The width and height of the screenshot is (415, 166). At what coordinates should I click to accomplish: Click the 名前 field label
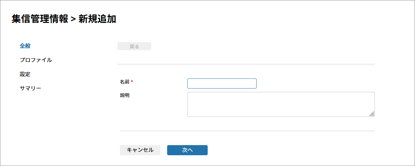[125, 82]
